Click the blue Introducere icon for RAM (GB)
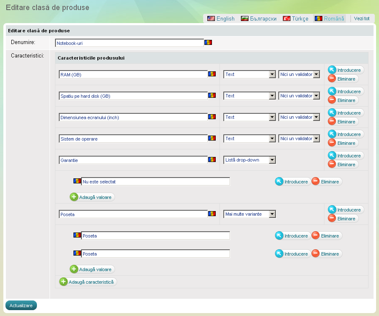The width and height of the screenshot is (379, 316). pyautogui.click(x=332, y=70)
